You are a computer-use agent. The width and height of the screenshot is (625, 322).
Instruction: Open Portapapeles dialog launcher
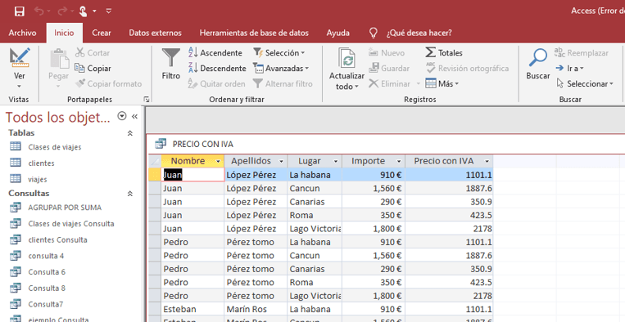(147, 100)
